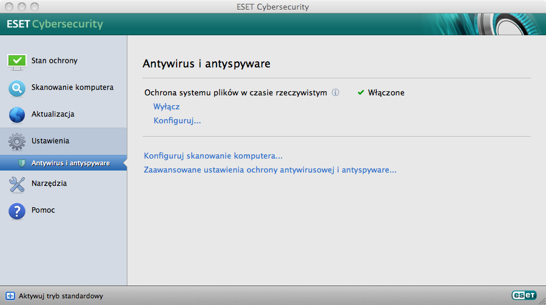The image size is (546, 305).
Task: Click the plus icon beside Aktywuj tryb standardowy
Action: (x=10, y=296)
